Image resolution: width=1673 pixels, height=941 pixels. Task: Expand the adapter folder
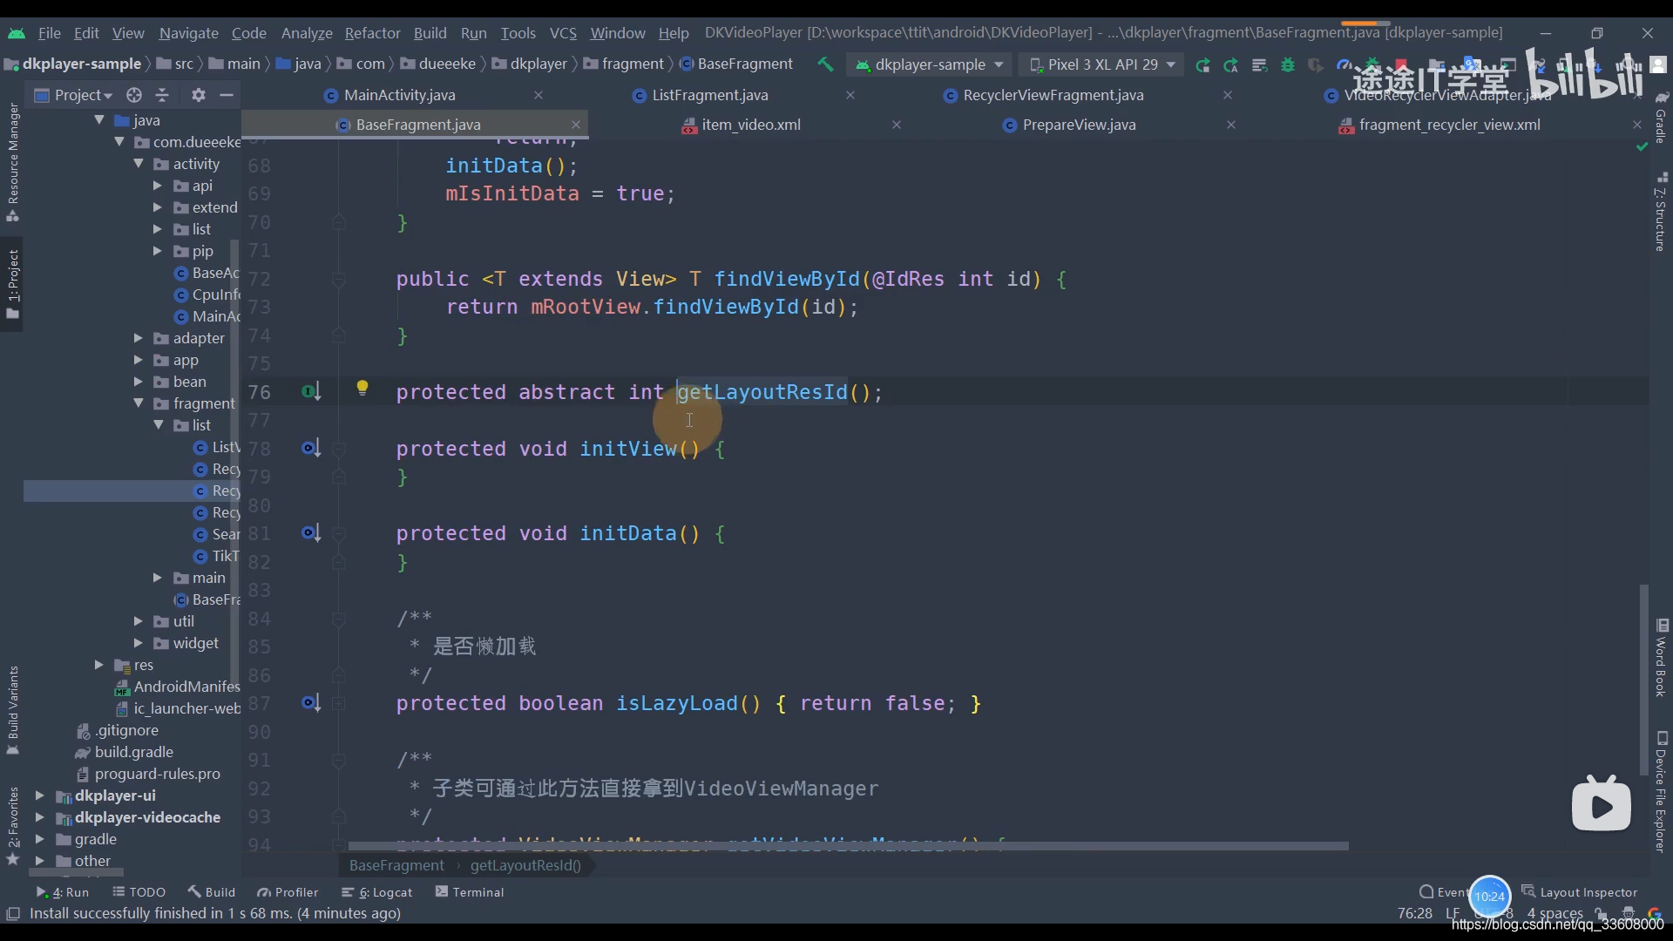coord(139,338)
